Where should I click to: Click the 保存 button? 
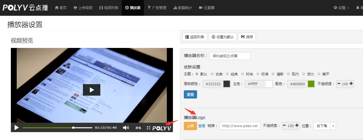[x=247, y=37]
